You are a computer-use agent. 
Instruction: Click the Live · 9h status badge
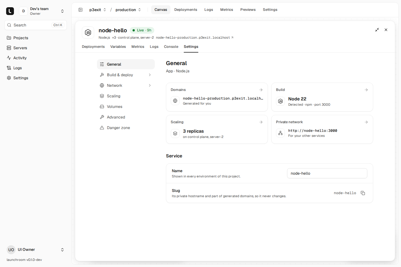click(x=142, y=30)
